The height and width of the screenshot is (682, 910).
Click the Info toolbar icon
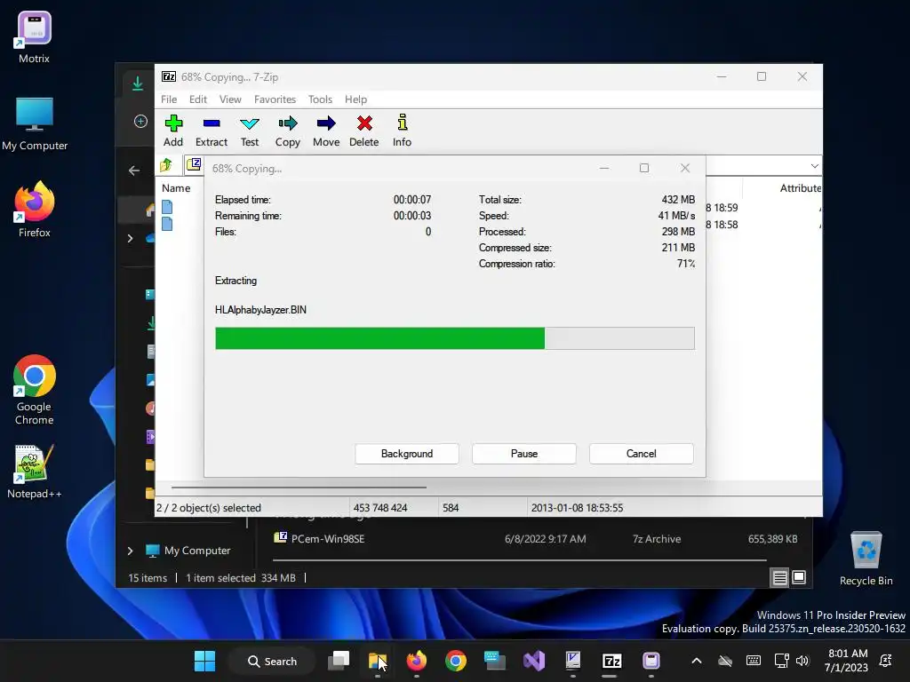[402, 131]
